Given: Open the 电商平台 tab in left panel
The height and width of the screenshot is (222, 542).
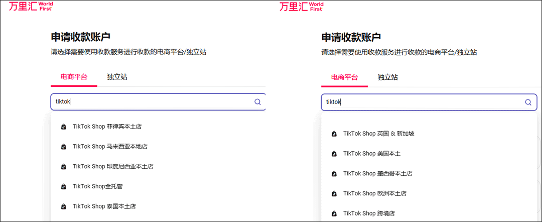Looking at the screenshot, I should point(74,77).
